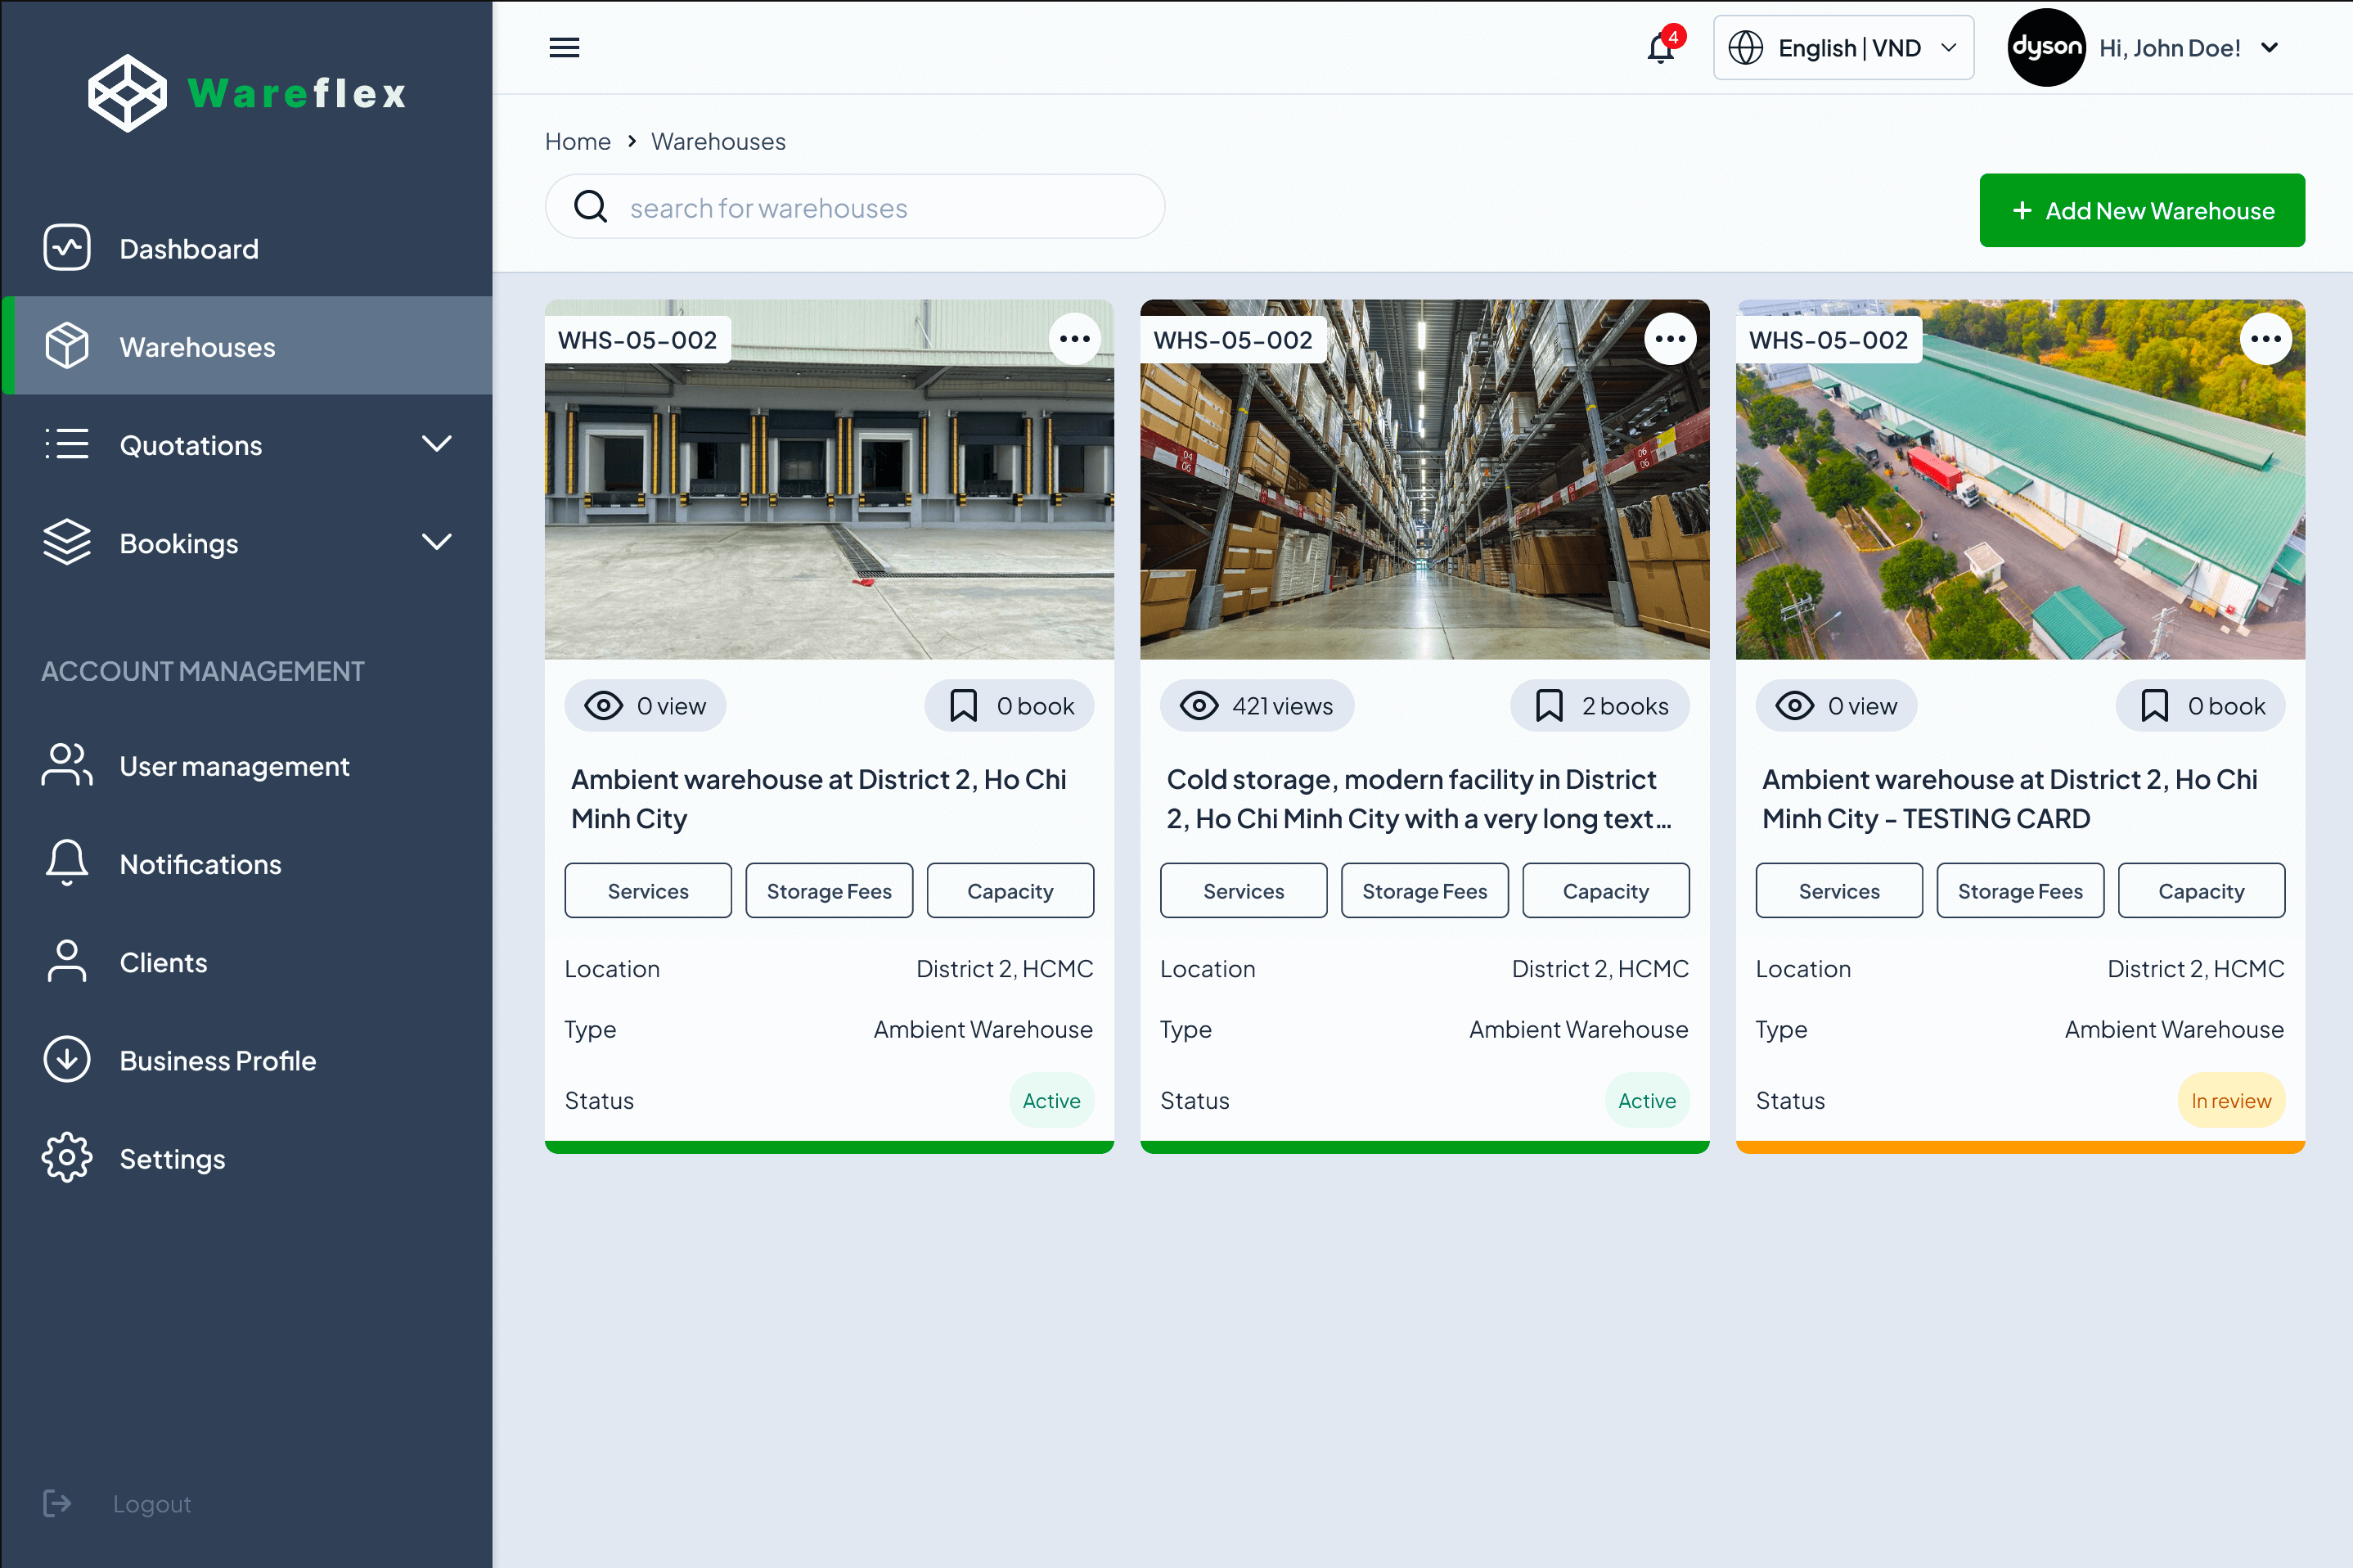Open the three-dot menu on the Cold storage card
The height and width of the screenshot is (1568, 2353).
(x=1671, y=338)
